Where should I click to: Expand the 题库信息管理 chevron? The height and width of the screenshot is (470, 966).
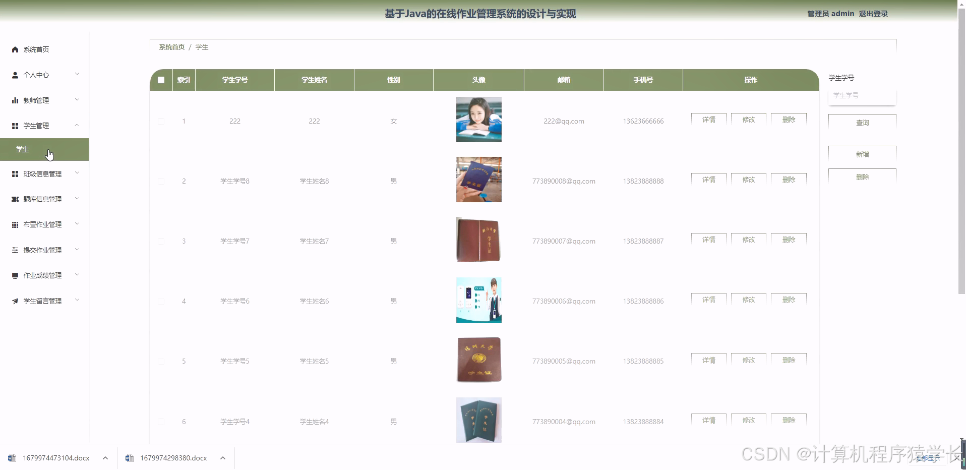coord(77,199)
